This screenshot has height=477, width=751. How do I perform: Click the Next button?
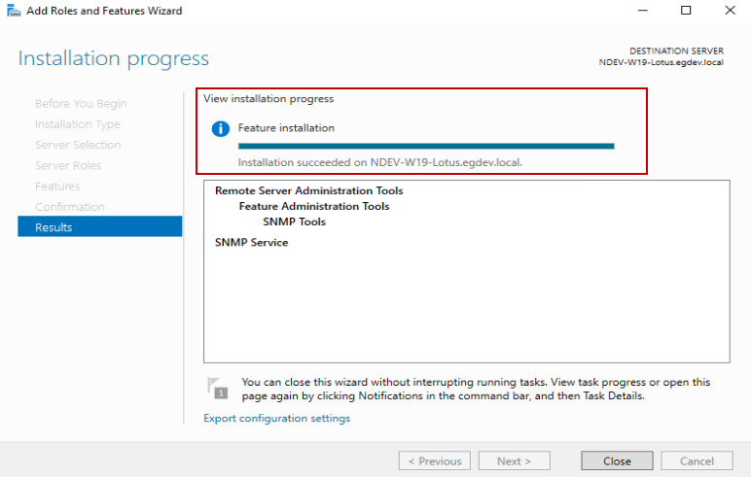pos(514,460)
